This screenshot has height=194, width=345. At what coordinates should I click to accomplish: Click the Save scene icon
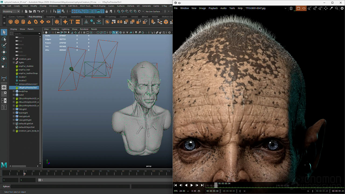point(34,11)
